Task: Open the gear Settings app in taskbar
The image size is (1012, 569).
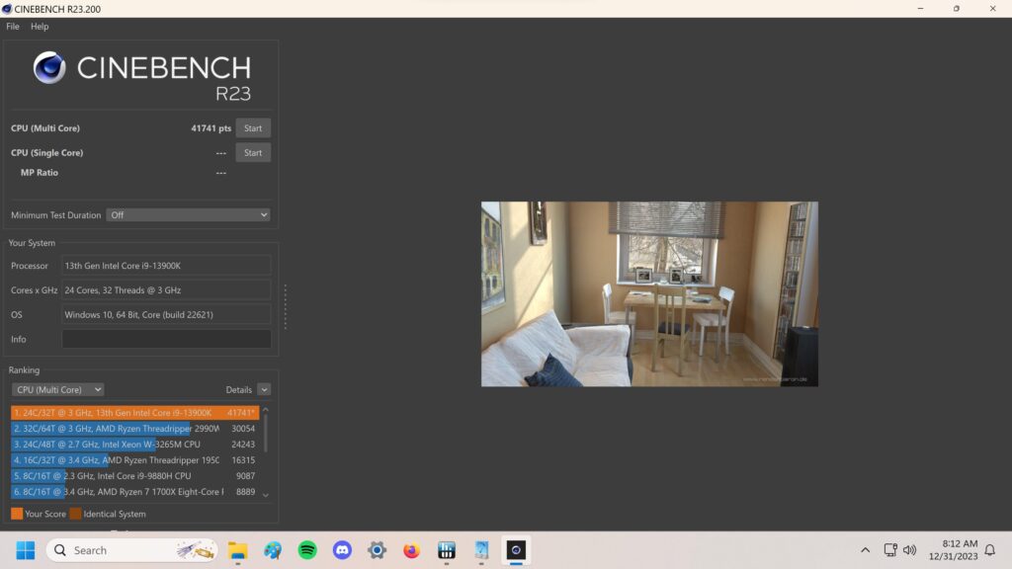Action: pyautogui.click(x=377, y=550)
